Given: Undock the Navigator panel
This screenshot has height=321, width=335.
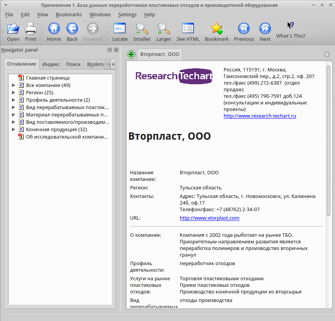Looking at the screenshot, I should (x=109, y=50).
